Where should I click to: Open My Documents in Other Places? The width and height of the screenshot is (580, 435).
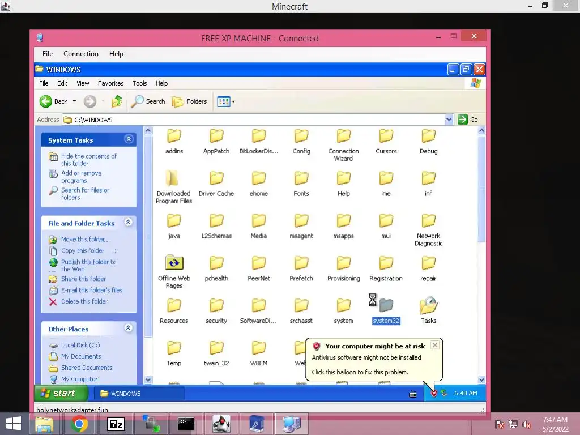[x=81, y=356]
